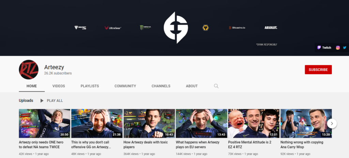Click the Arteezy RTZ channel avatar
Image resolution: width=349 pixels, height=158 pixels.
(29, 70)
